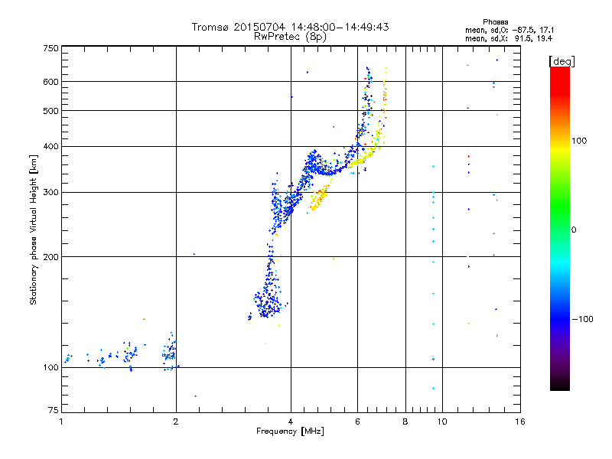Click the x-axis label '10'
This screenshot has height=459, width=612.
pyautogui.click(x=442, y=422)
